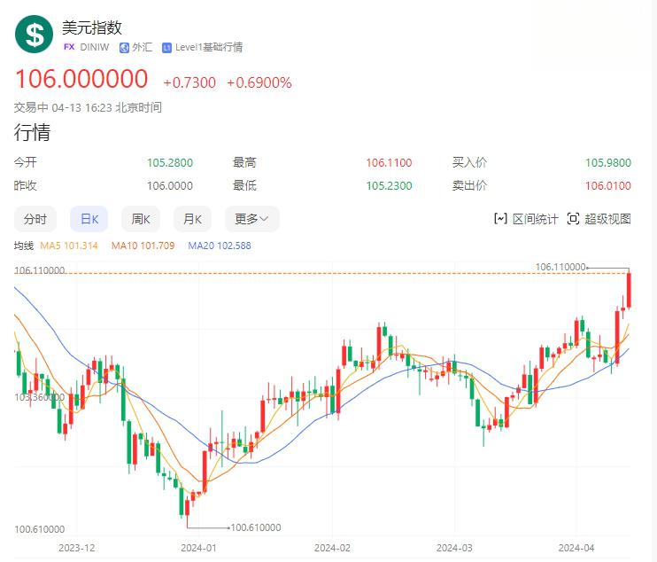Screen dimensions: 657x562
Task: Click the 美元指数 title
Action: tap(92, 27)
